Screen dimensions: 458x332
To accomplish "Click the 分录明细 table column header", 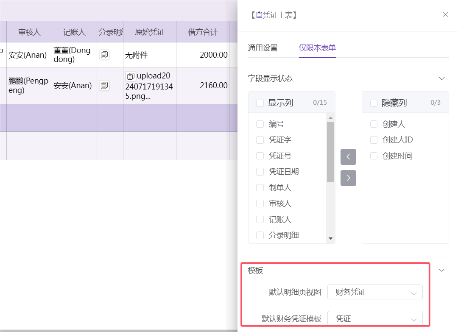I will [x=110, y=32].
